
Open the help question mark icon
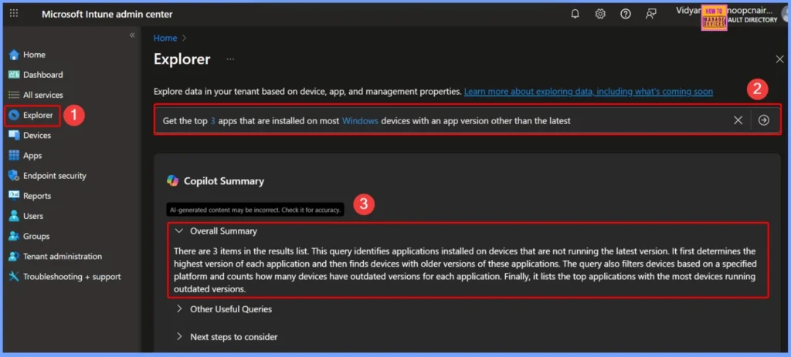point(626,14)
